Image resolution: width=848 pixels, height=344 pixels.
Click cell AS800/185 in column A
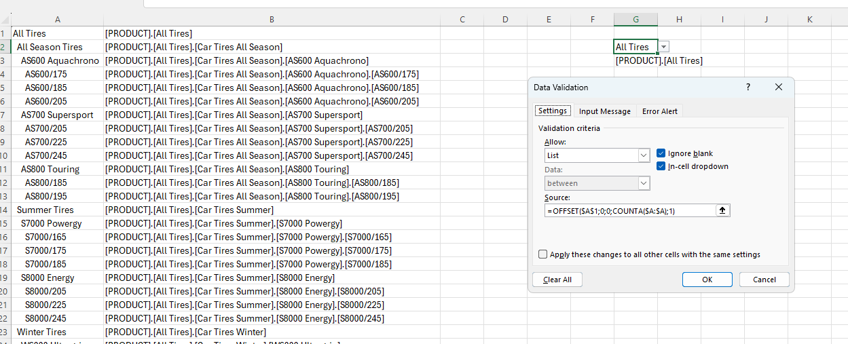pos(57,183)
